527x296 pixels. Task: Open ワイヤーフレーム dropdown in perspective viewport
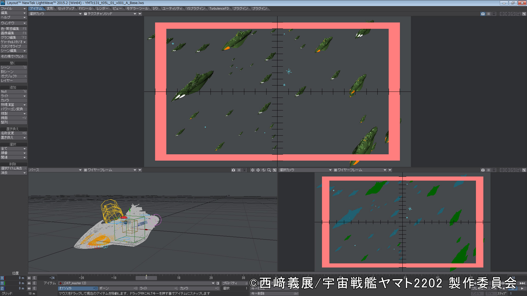[110, 170]
